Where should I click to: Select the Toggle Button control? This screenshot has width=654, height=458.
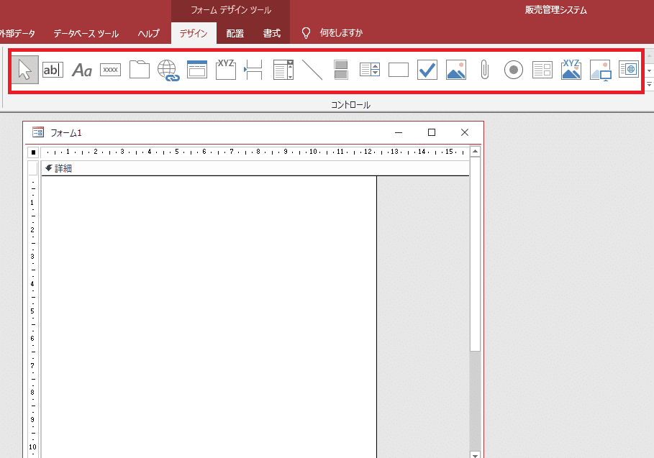(341, 70)
